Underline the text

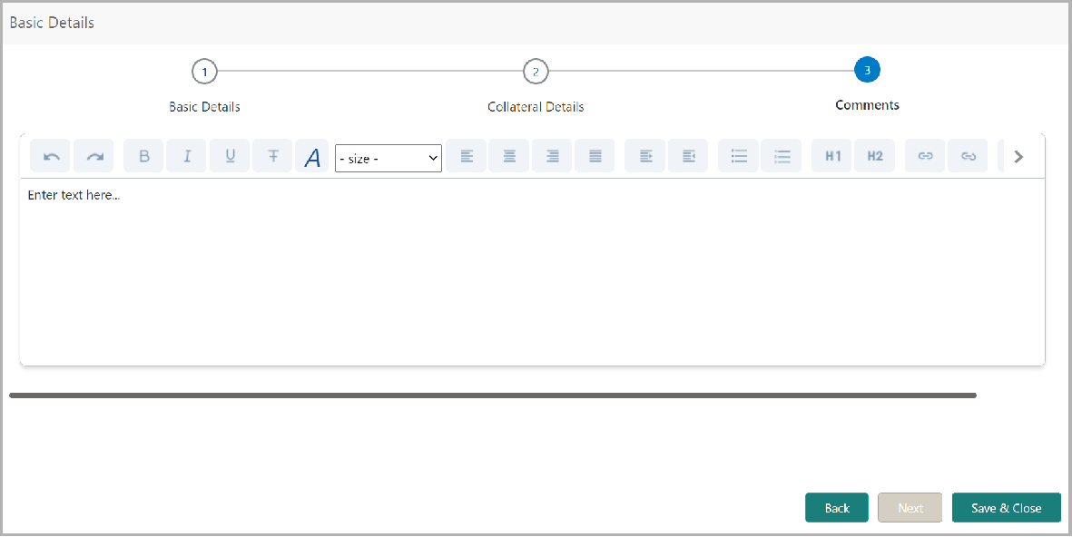[229, 155]
